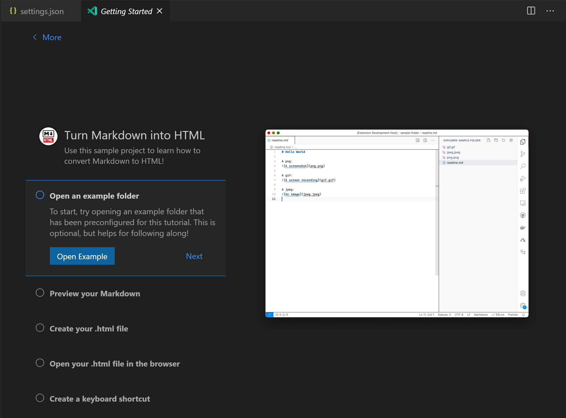Click the Open Example button

click(x=82, y=256)
